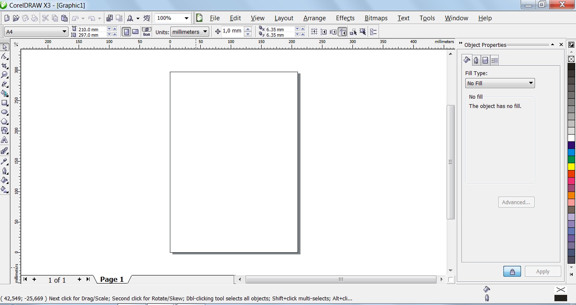The width and height of the screenshot is (576, 305).
Task: Click the paper width 210.0 mm field
Action: point(92,29)
